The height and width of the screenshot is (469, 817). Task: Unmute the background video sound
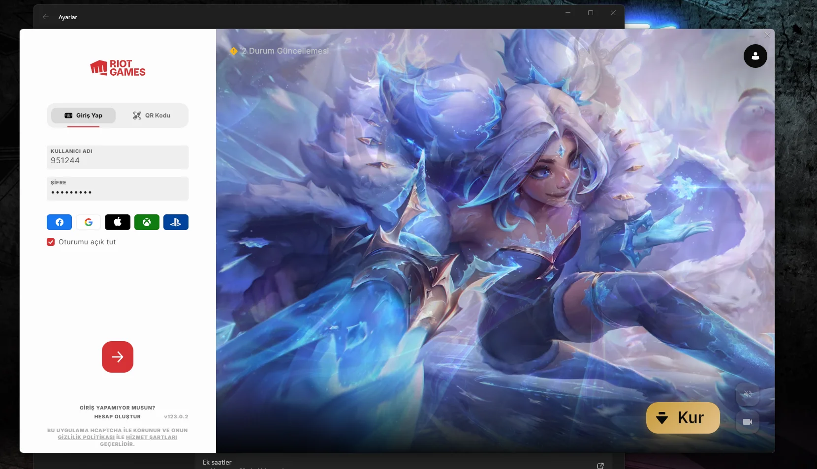[748, 394]
